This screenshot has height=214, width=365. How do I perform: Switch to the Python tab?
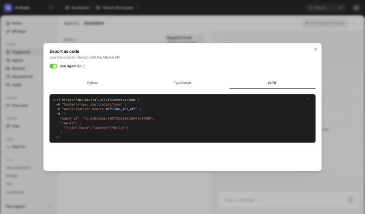point(93,83)
